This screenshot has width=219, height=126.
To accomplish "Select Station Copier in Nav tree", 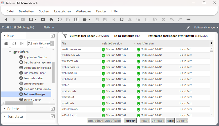I will pyautogui.click(x=32, y=100).
